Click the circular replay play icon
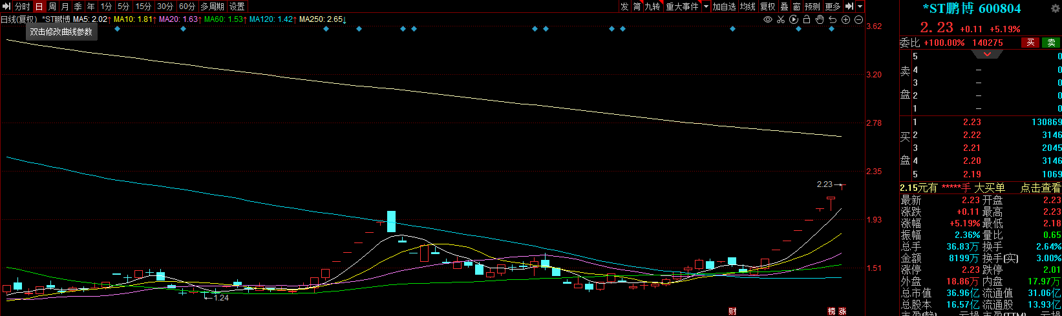The width and height of the screenshot is (1062, 316). pos(794,19)
